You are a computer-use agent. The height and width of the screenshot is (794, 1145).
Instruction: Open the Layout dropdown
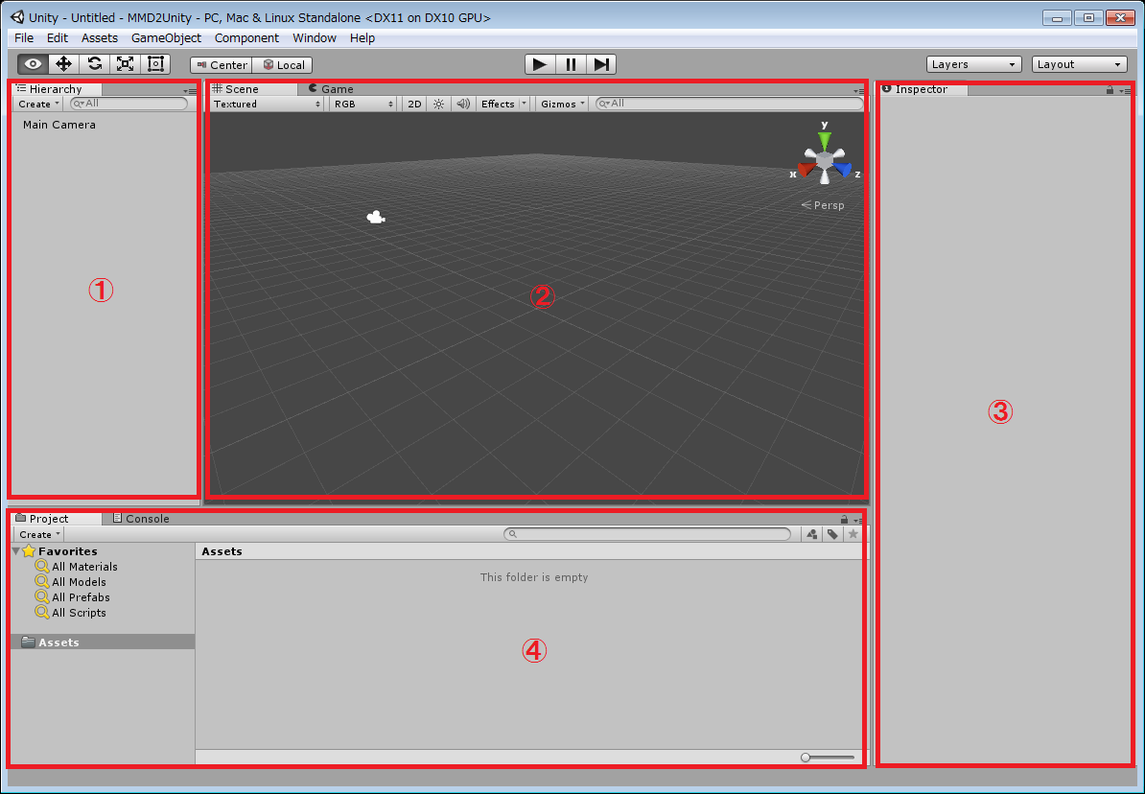click(1079, 64)
